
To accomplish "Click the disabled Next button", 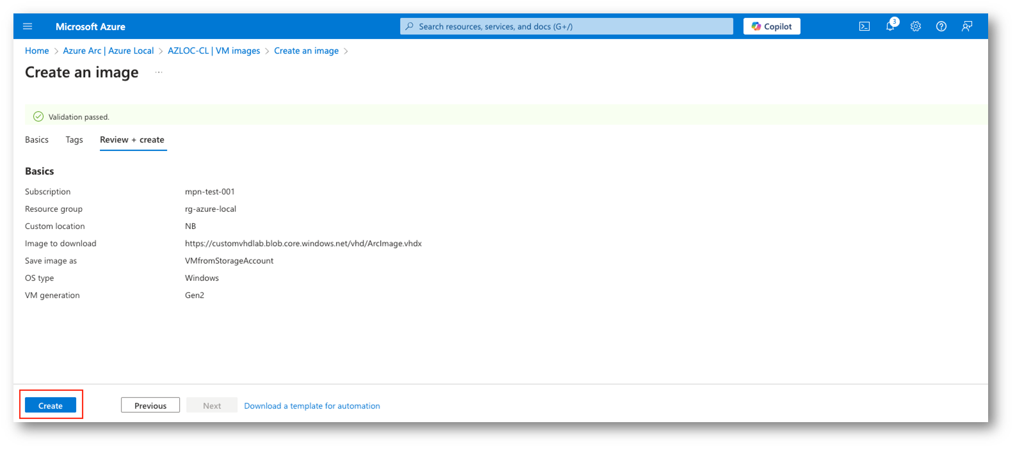I will pos(212,406).
